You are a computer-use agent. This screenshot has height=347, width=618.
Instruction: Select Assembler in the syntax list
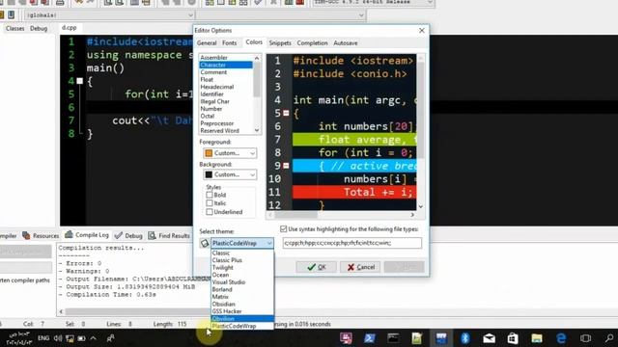[x=226, y=58]
